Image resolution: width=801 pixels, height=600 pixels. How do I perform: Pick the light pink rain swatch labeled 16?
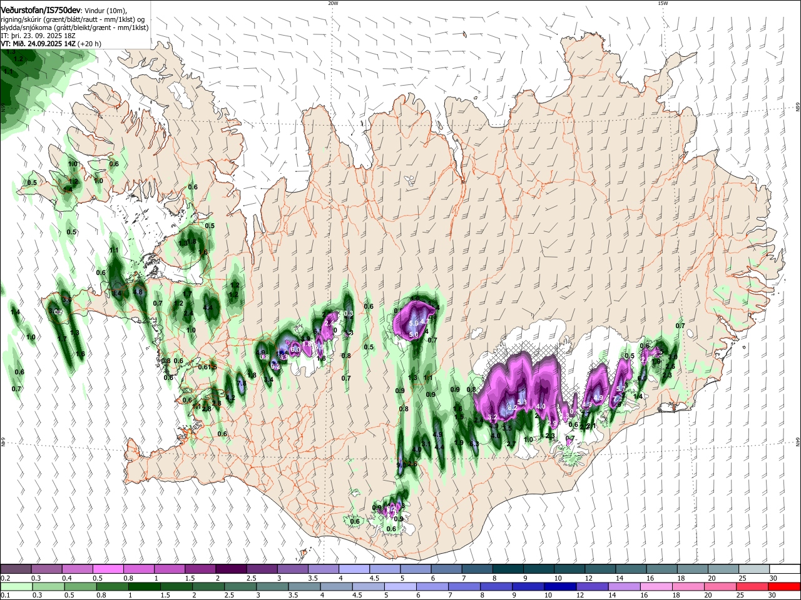[655, 587]
